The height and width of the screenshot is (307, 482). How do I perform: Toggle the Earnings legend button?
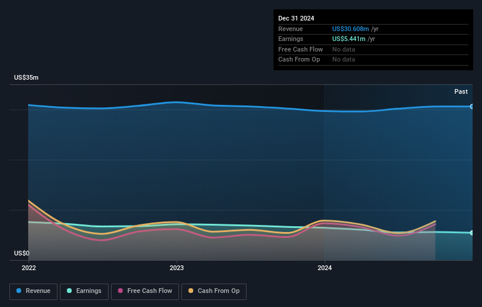(84, 291)
